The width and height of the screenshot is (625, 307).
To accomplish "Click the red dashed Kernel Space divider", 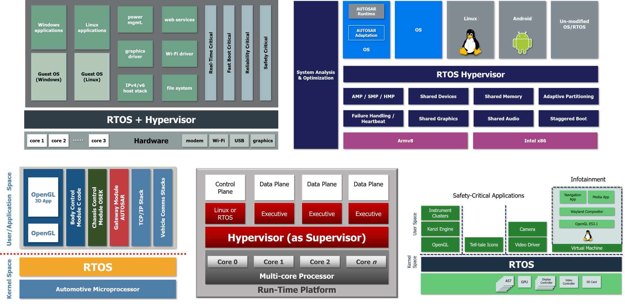I will point(94,253).
